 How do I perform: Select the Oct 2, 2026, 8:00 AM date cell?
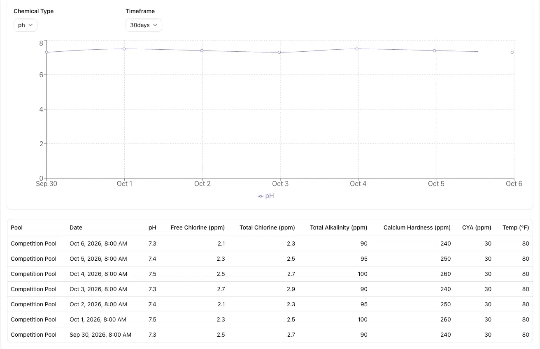[x=98, y=304]
